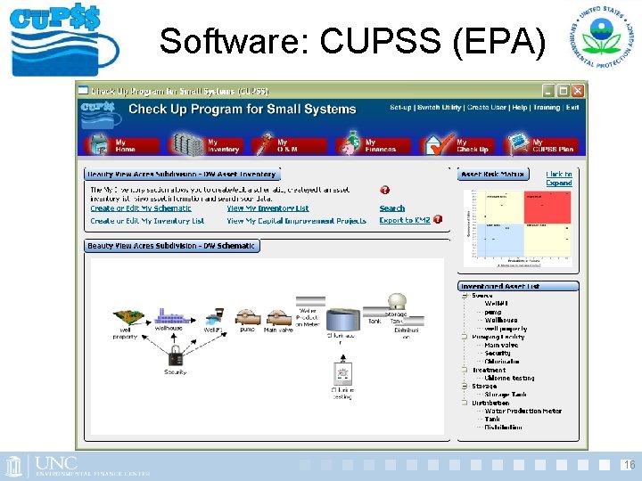
Task: Collapse the Distribution tree node
Action: pos(465,403)
